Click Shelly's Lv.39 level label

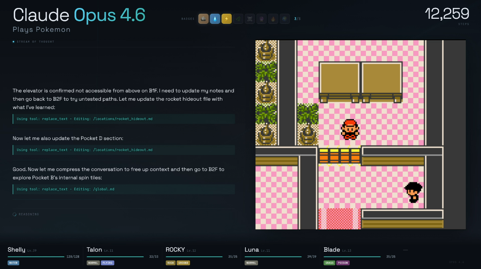pos(31,251)
